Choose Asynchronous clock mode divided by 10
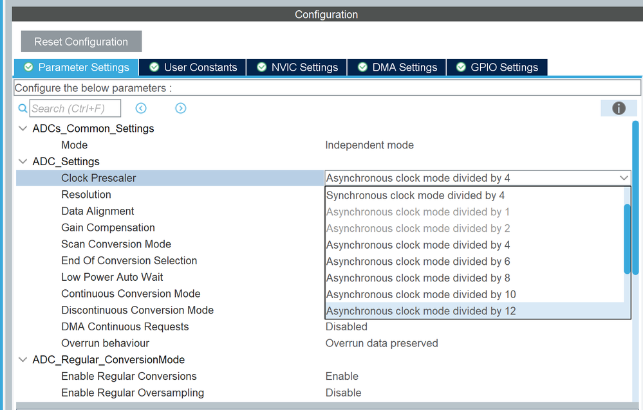Screen dimensions: 643x410 [474, 294]
